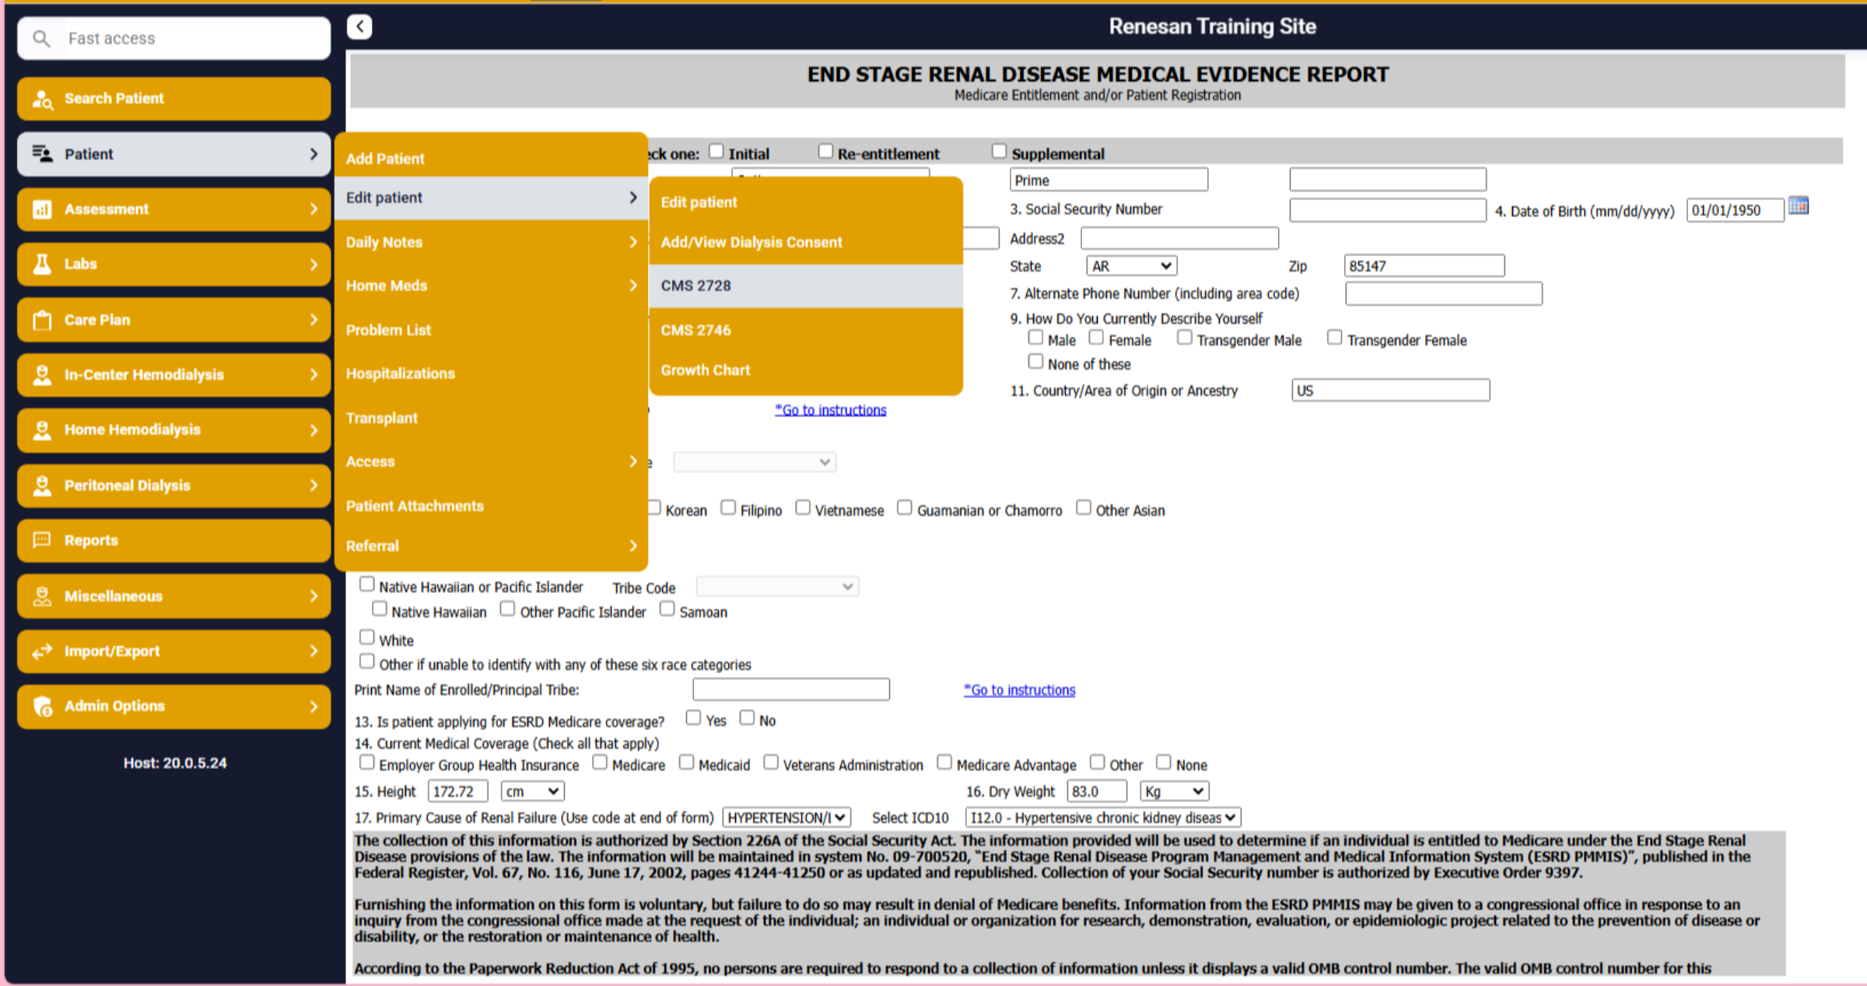Click Go to instructions link near tribe name
1867x986 pixels.
pyautogui.click(x=1019, y=690)
